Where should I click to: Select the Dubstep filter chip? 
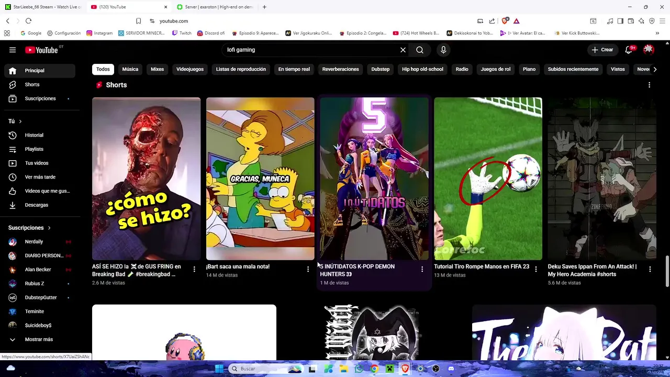coord(381,69)
